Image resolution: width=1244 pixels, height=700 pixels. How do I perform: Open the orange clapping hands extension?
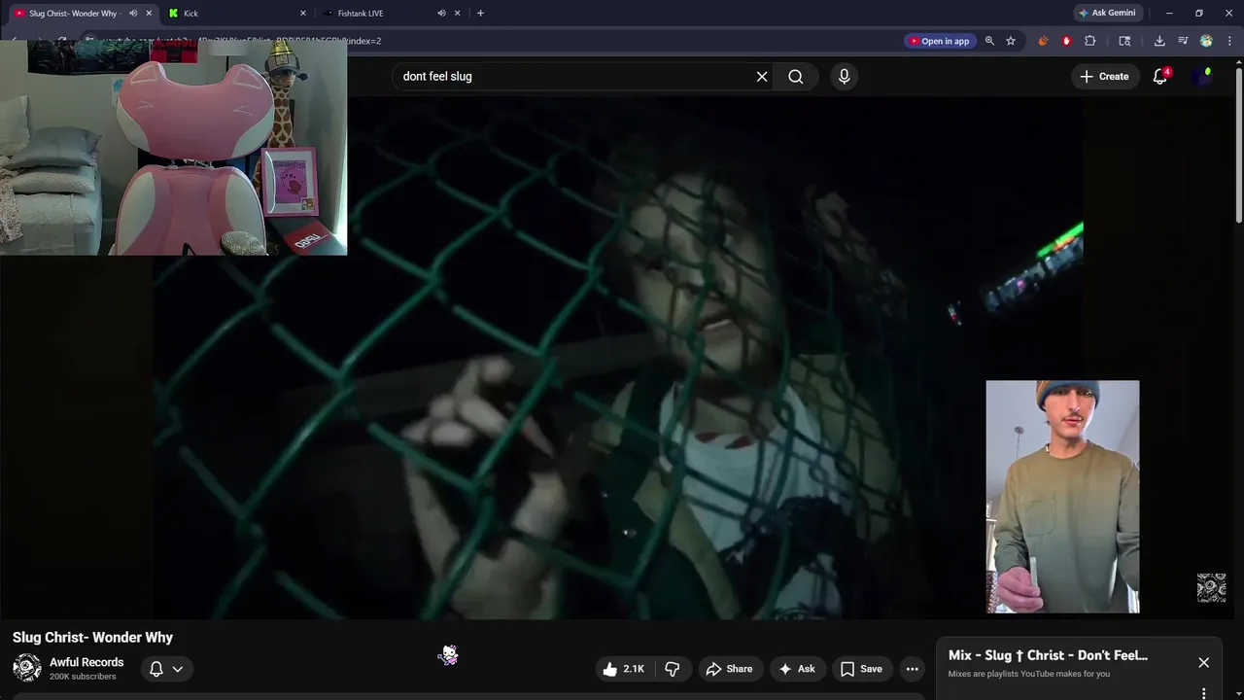(x=1043, y=41)
